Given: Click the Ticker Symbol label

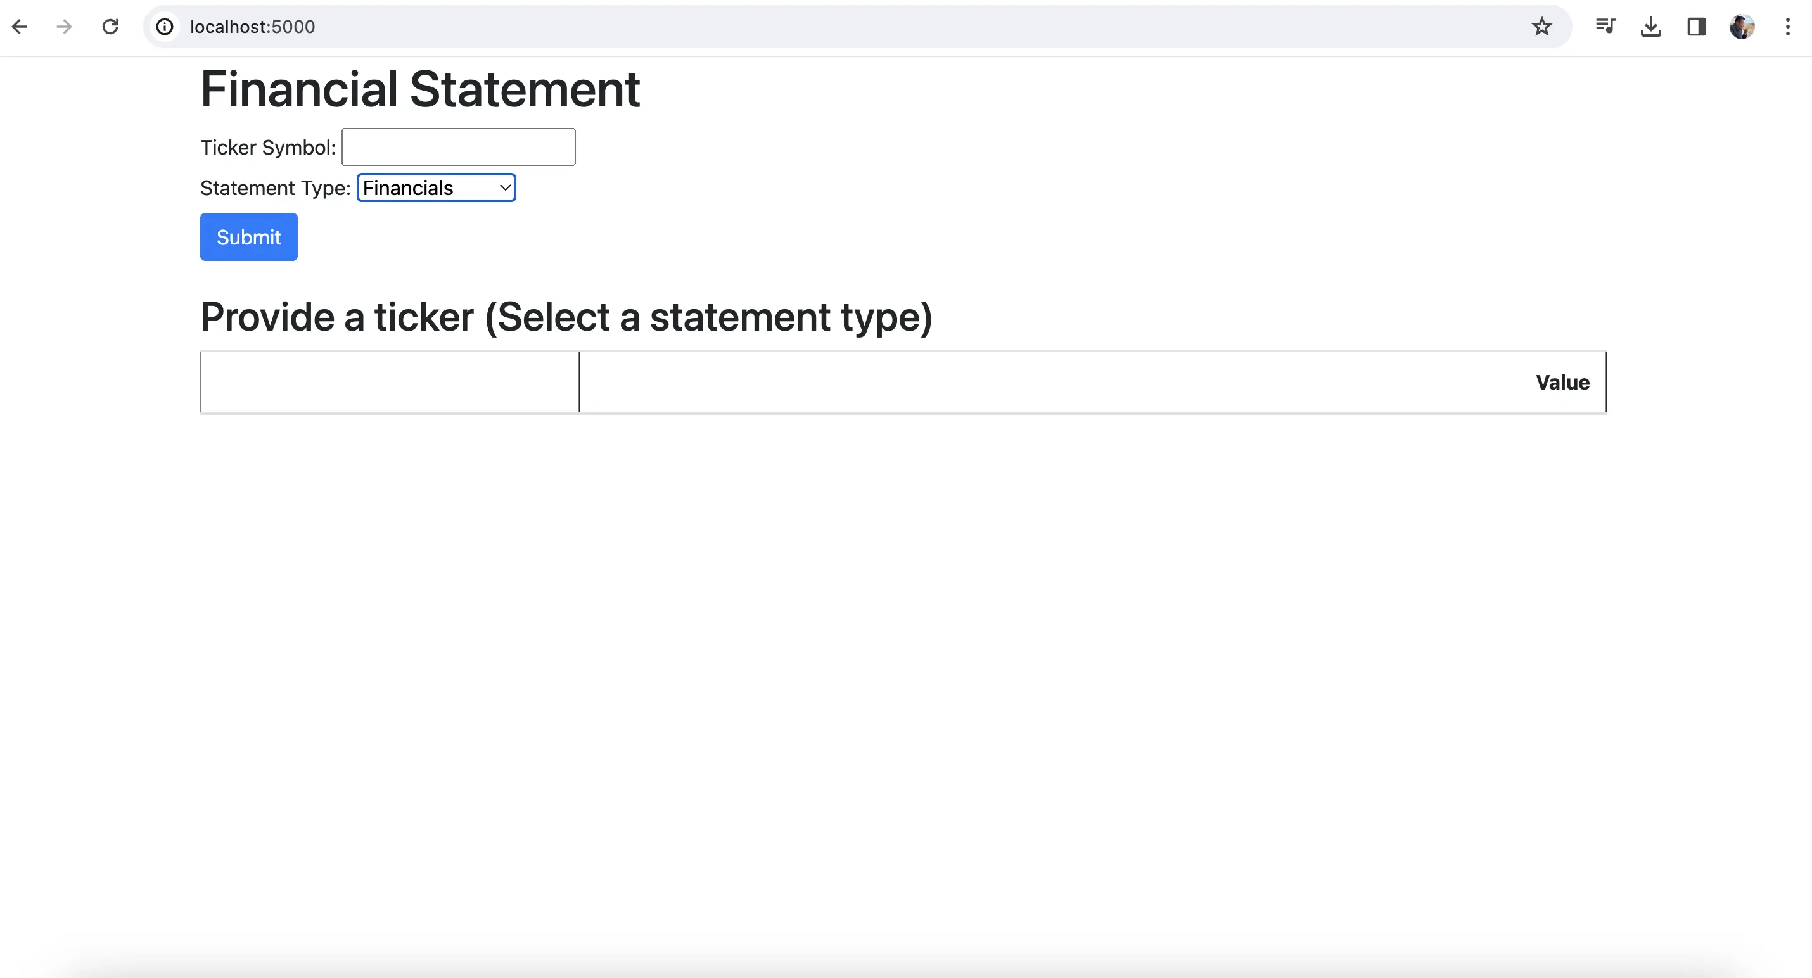Looking at the screenshot, I should coord(268,148).
